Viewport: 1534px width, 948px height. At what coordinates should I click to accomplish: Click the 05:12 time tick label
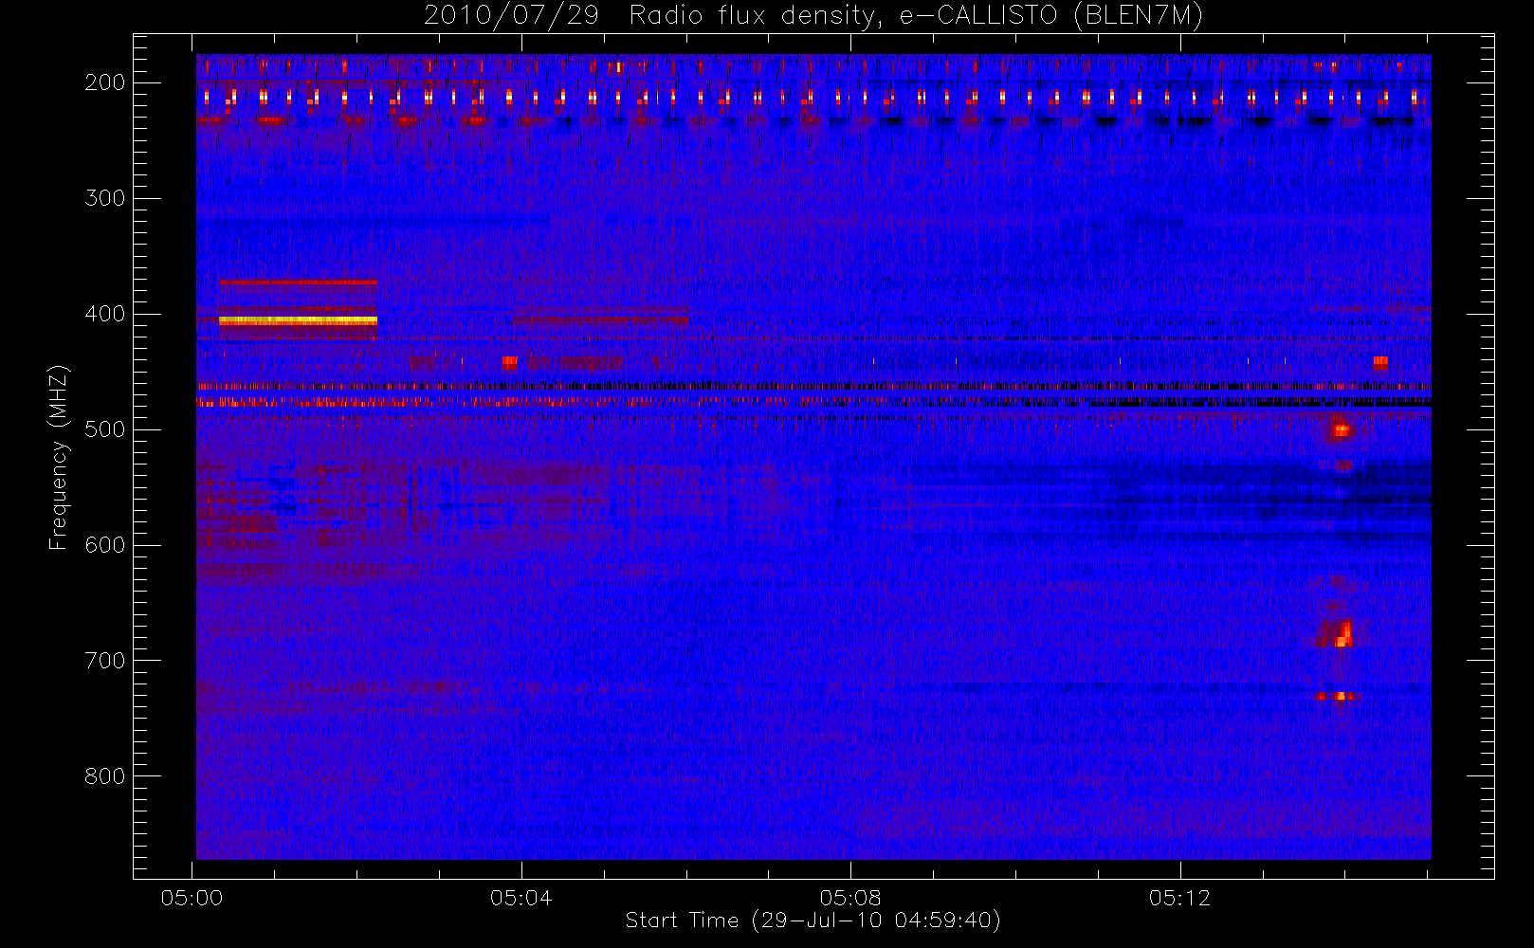click(x=1179, y=898)
